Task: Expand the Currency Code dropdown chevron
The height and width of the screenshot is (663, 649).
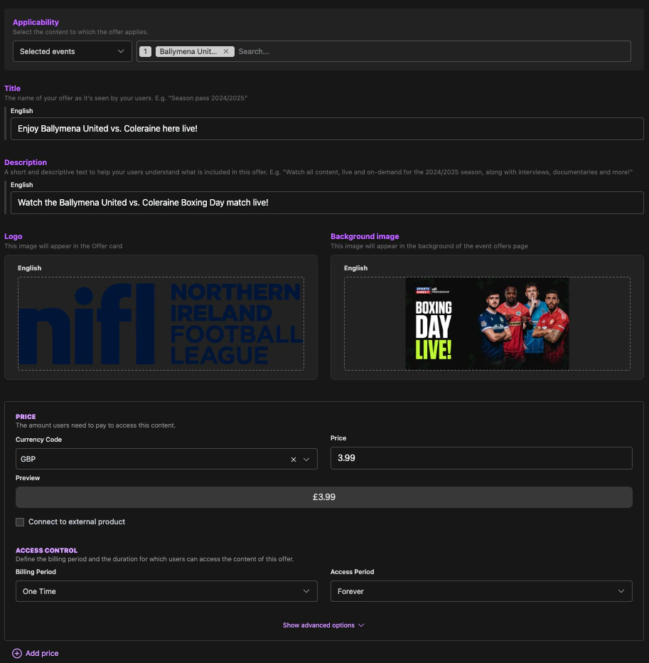Action: coord(306,460)
